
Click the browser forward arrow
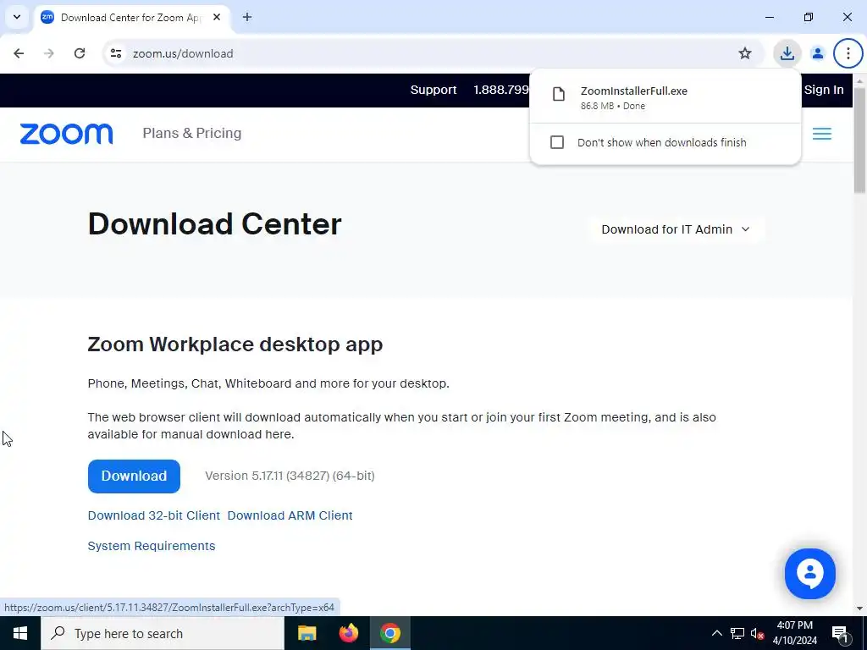pyautogui.click(x=49, y=53)
